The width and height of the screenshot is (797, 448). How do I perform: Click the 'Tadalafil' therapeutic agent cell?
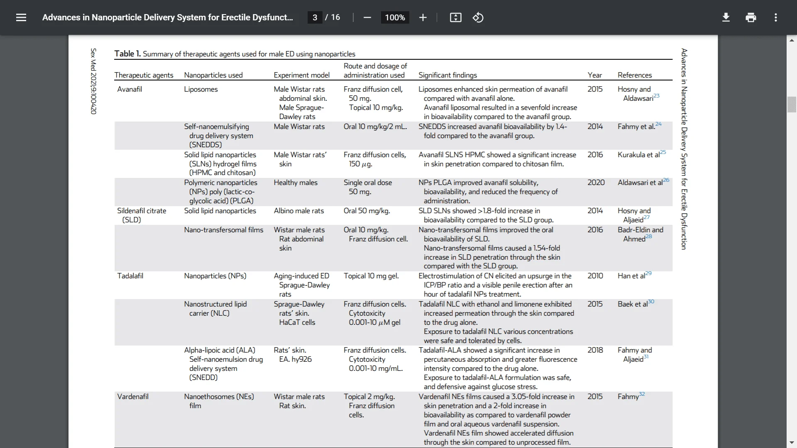(130, 276)
